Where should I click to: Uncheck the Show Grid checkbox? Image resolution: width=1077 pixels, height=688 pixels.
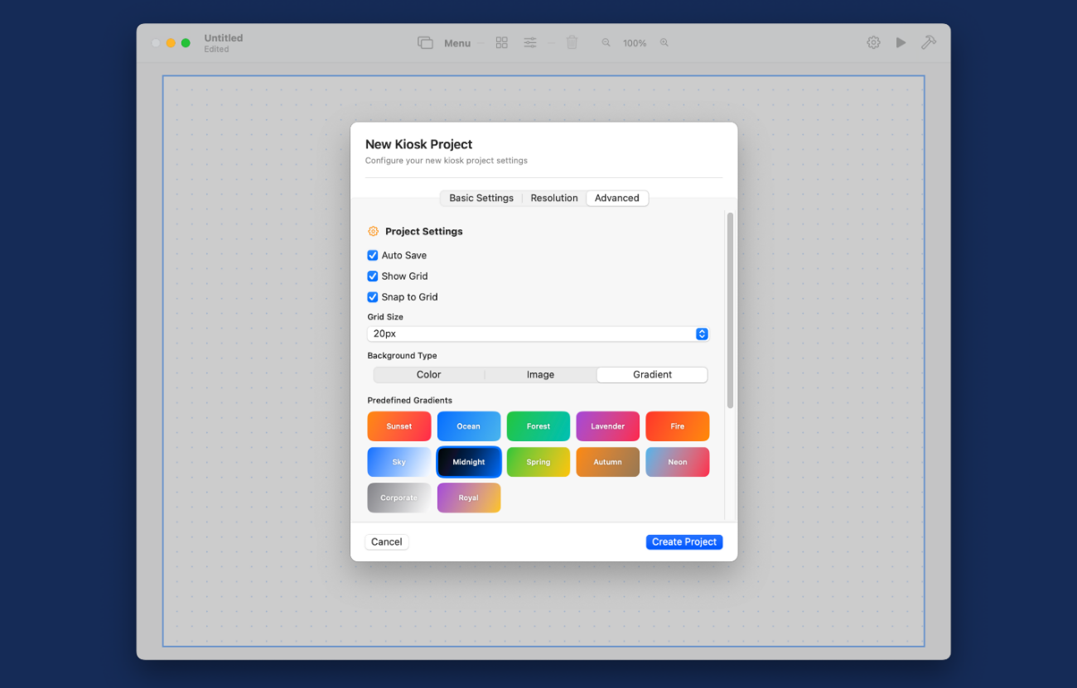[x=373, y=277]
